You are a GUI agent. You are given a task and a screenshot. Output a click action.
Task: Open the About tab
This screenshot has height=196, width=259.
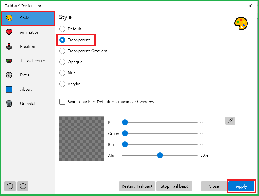pos(28,89)
